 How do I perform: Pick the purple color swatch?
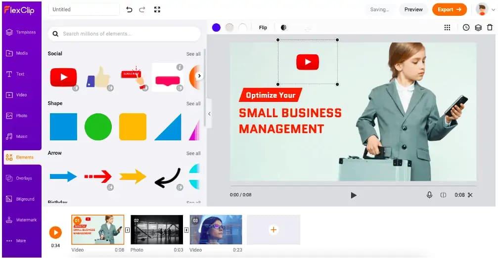point(216,28)
